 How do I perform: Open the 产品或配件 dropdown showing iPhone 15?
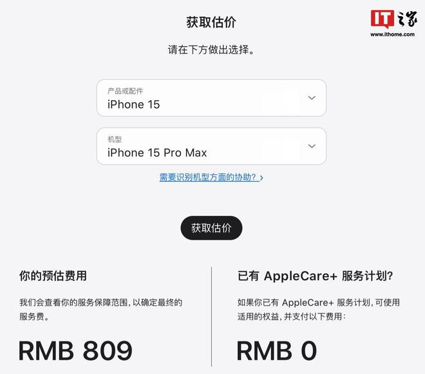click(211, 98)
